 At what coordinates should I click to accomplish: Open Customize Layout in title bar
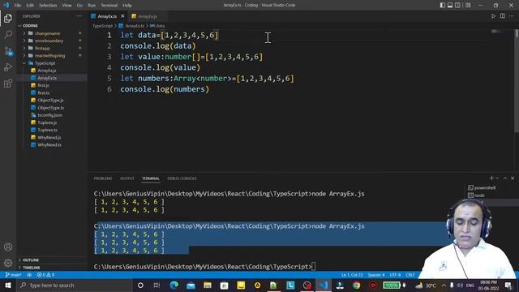(x=468, y=5)
